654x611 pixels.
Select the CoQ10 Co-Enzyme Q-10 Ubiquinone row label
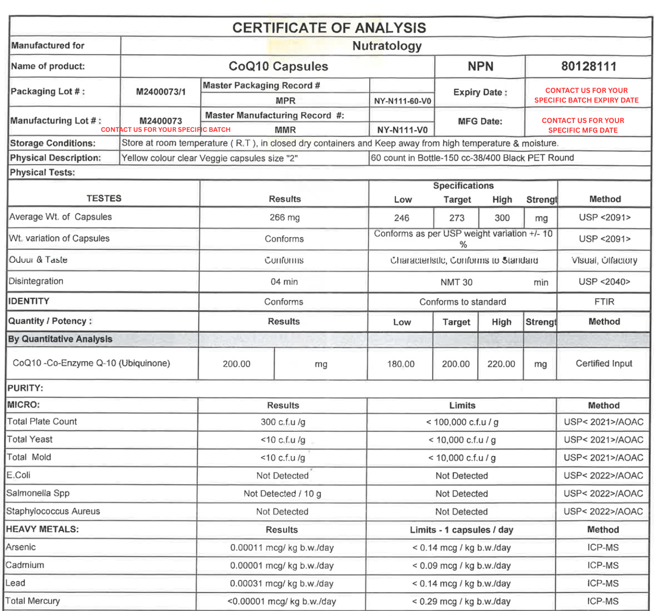pos(91,363)
